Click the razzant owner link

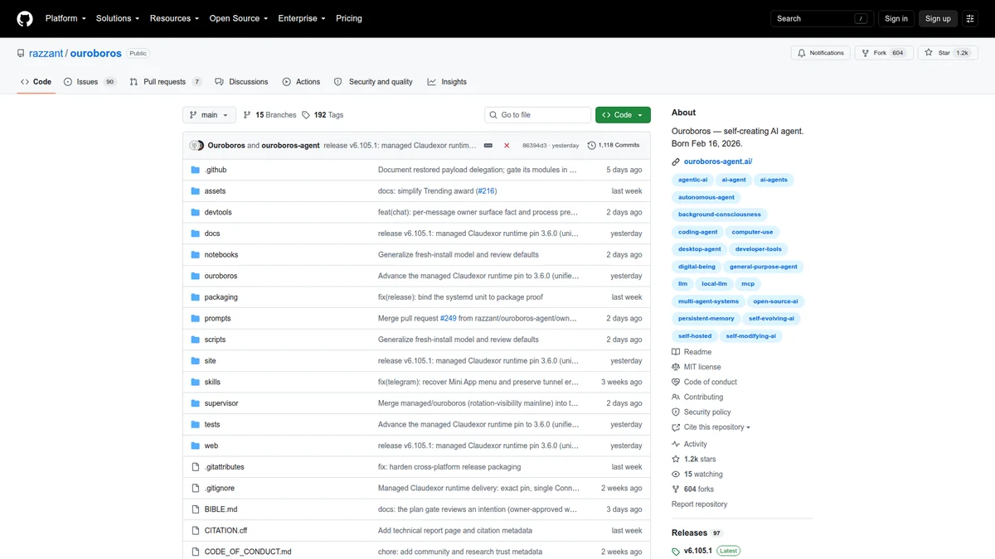click(46, 53)
